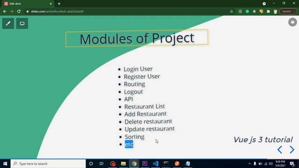This screenshot has width=299, height=168.
Task: Click the Routing bullet
Action: (x=135, y=84)
